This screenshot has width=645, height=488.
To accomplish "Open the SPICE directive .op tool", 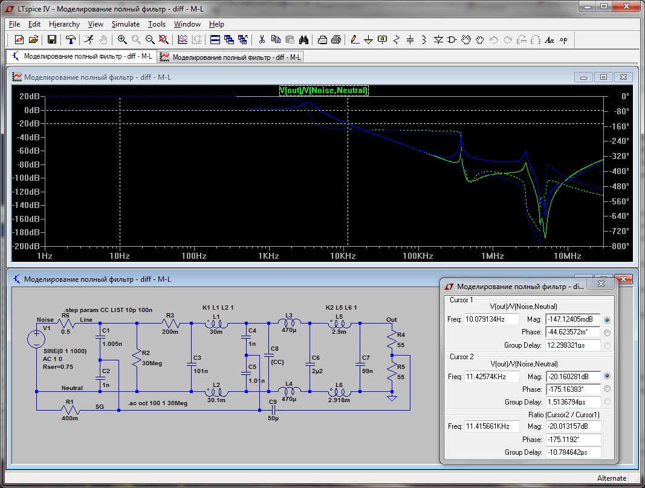I will point(563,40).
